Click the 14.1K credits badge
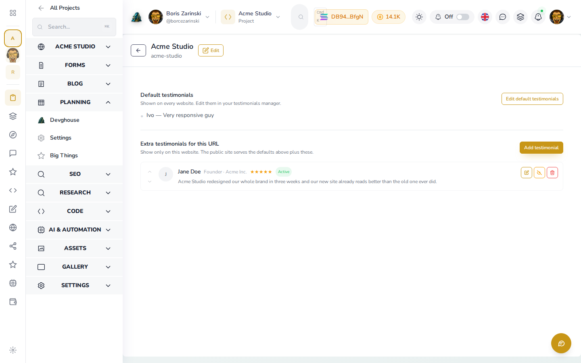 389,17
